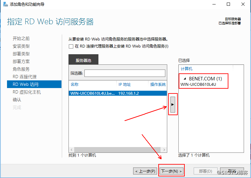Sort by IP 地址 column header
Viewport: 251px width, 178px height.
(x=132, y=85)
